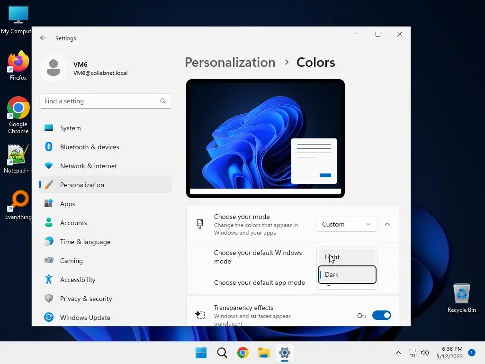Show hidden icons tray chevron

[x=398, y=353]
